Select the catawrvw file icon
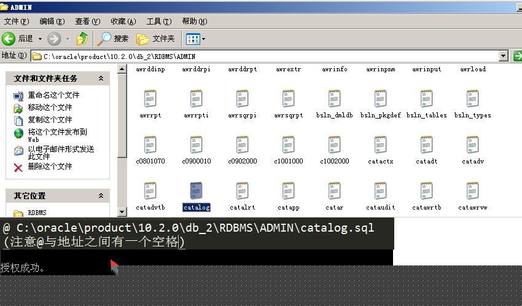 pos(472,191)
